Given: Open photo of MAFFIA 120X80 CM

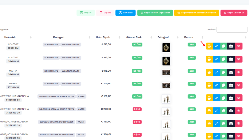Looking at the screenshot, I should [166, 73].
